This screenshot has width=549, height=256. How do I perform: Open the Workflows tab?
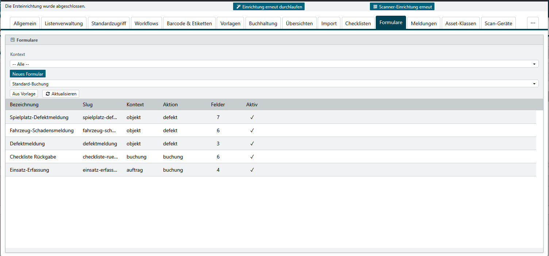pos(146,23)
